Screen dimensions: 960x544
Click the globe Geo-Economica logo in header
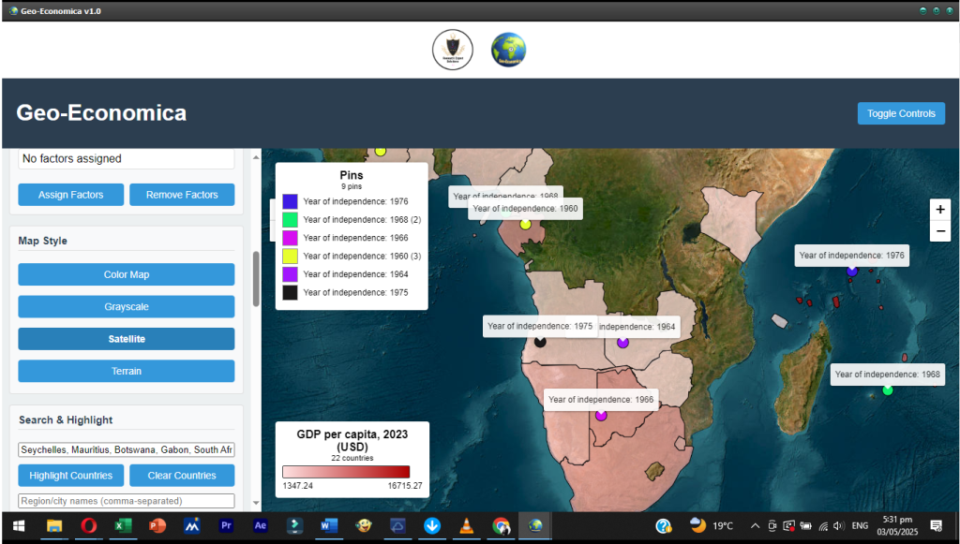coord(508,50)
